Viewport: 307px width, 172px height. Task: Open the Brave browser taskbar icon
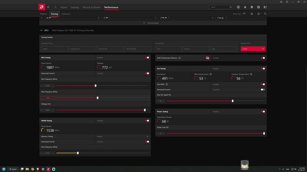pyautogui.click(x=37, y=169)
